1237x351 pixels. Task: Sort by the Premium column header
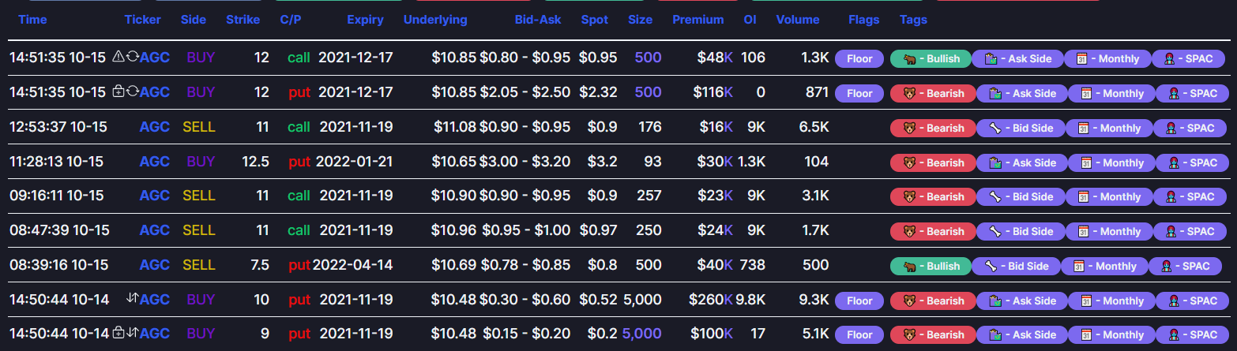pos(697,20)
